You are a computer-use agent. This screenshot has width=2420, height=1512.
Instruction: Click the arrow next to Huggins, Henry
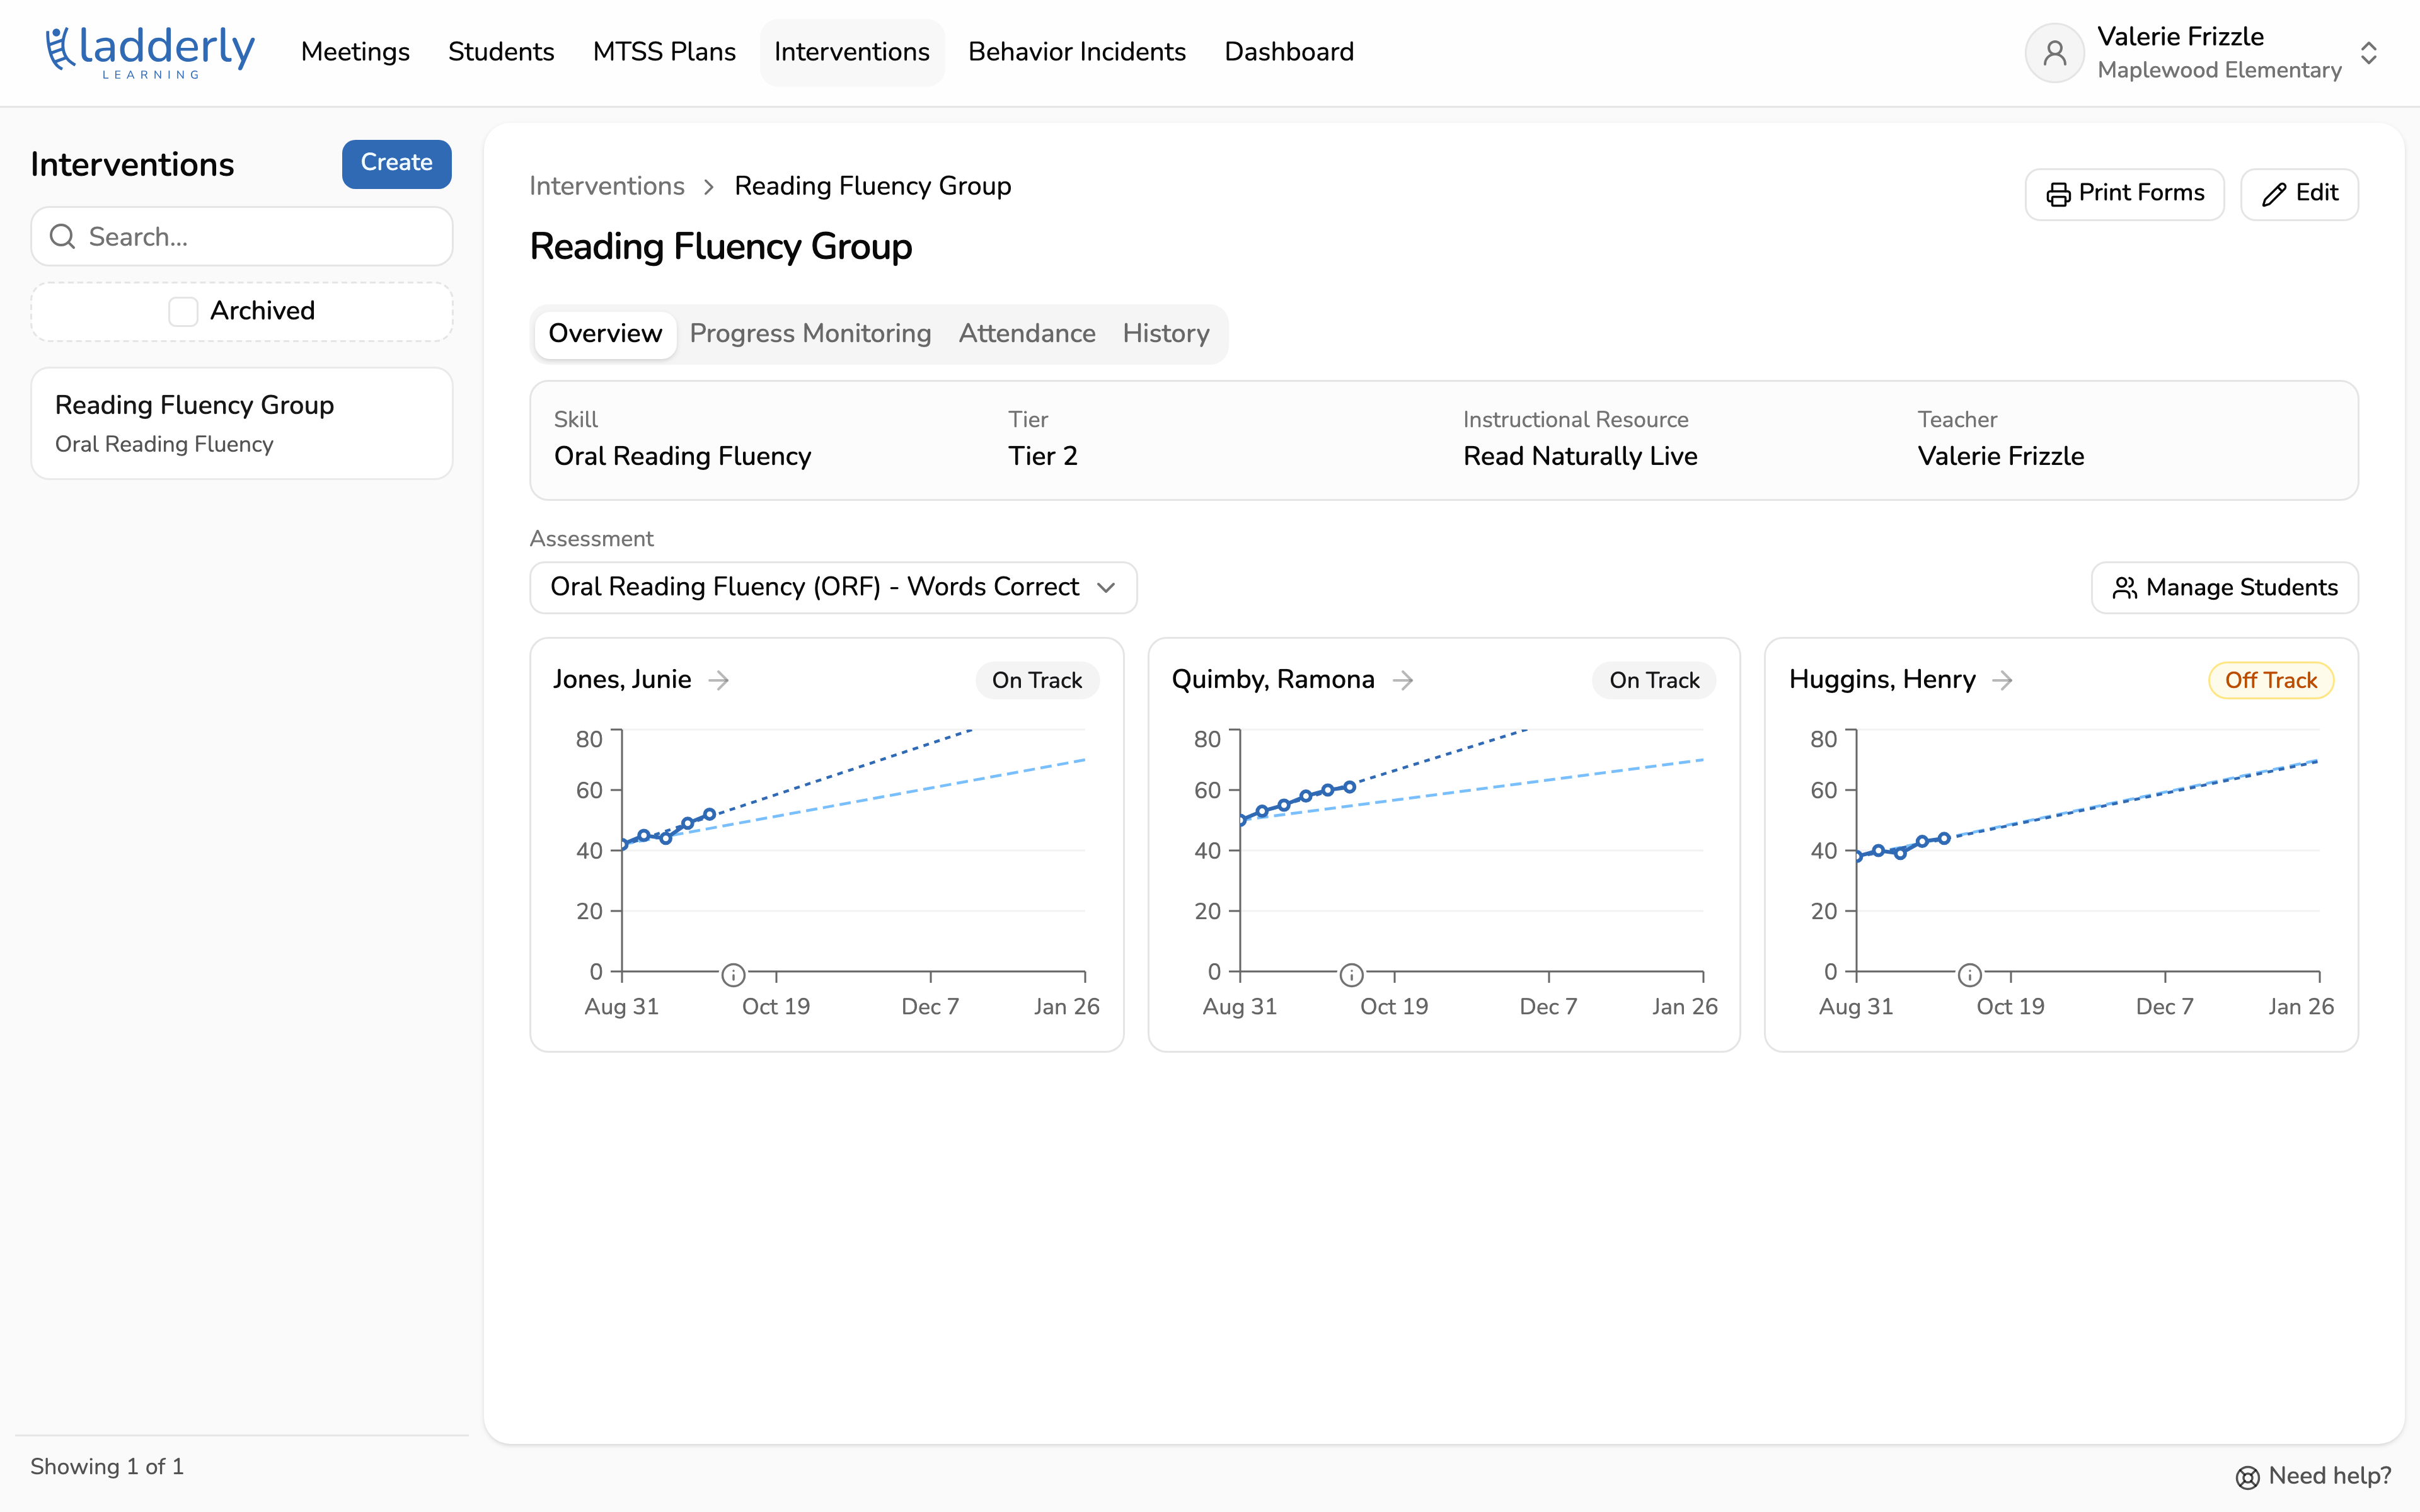(x=2002, y=680)
